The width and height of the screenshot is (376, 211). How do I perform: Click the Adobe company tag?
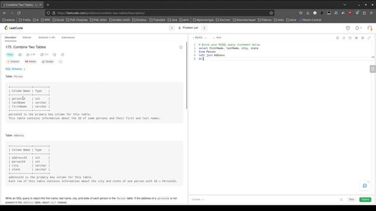(x=31, y=62)
